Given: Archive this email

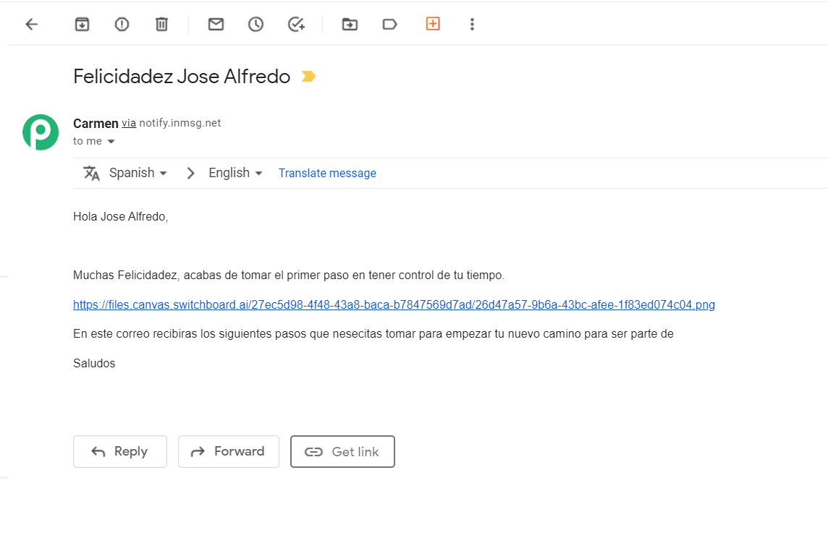Looking at the screenshot, I should pyautogui.click(x=83, y=25).
